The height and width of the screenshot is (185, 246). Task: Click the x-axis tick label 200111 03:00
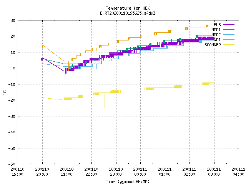coord(214,172)
